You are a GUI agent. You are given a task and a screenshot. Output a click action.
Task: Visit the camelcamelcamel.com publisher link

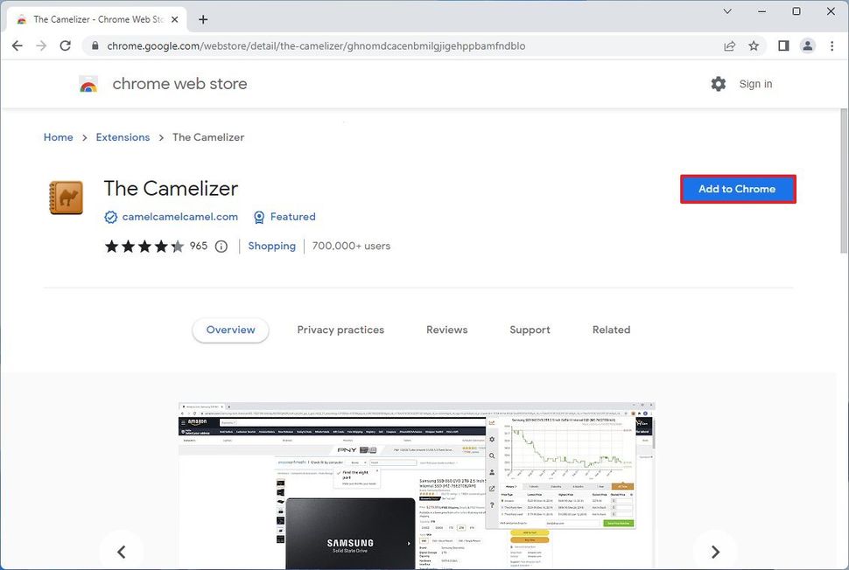pos(179,217)
